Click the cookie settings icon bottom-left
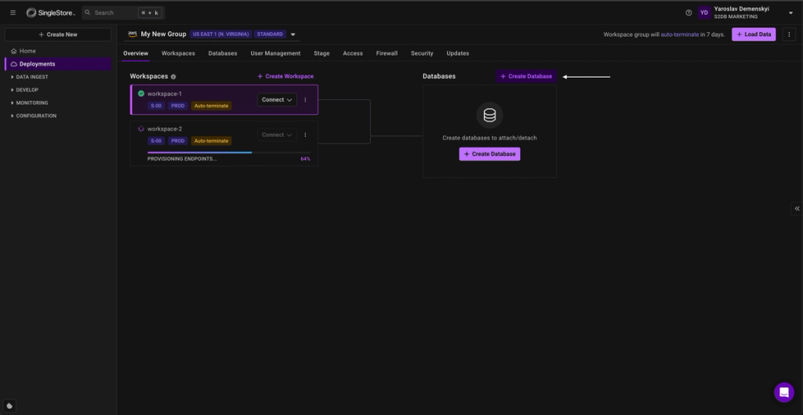803x415 pixels. tap(9, 406)
